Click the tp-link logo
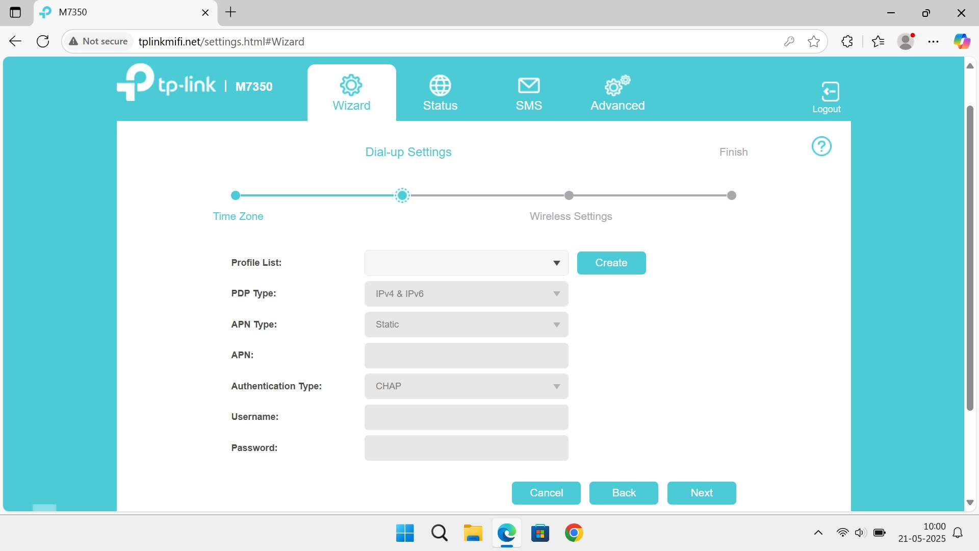 point(167,83)
